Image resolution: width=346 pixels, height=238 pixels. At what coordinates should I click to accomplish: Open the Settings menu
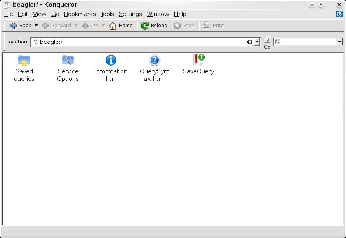point(130,14)
